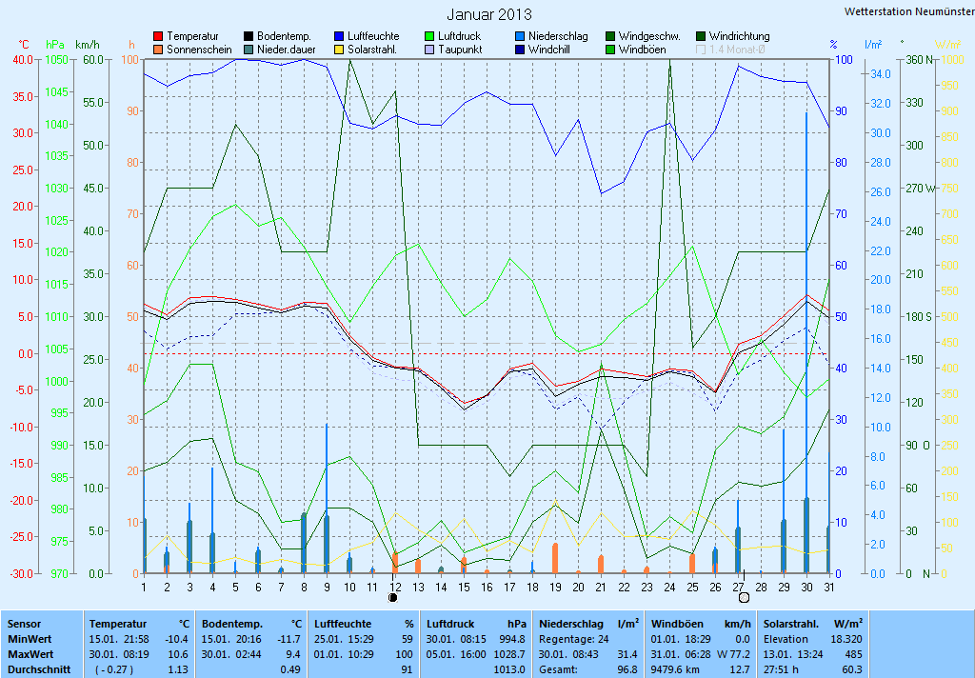The width and height of the screenshot is (975, 678).
Task: Click the black Bodentemp. legend swatch
Action: 249,37
